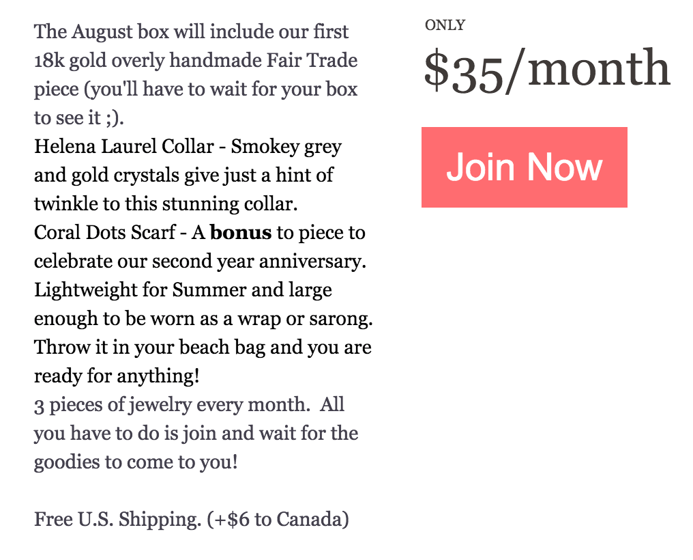
Task: Click the $35/month price heading
Action: click(x=547, y=70)
